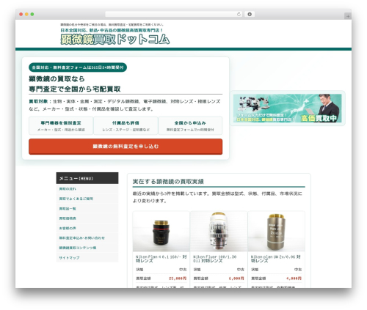
Task: Click the orange 顕微鏡の無料査定を申し込む button
Action: [x=126, y=147]
